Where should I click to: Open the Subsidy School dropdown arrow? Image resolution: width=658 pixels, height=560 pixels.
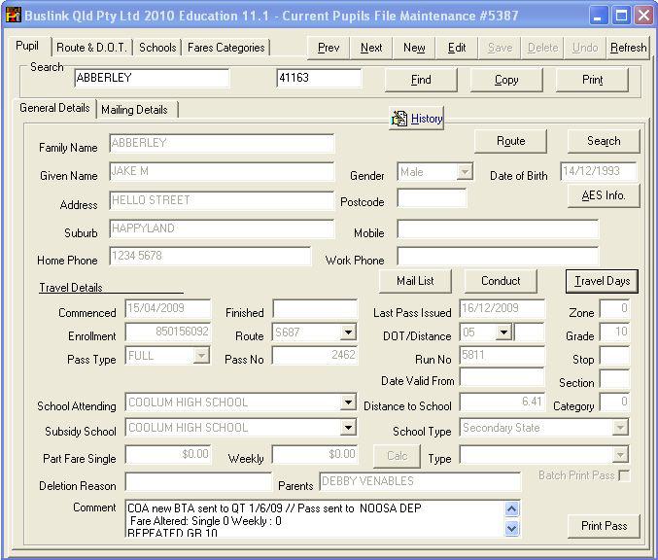348,428
